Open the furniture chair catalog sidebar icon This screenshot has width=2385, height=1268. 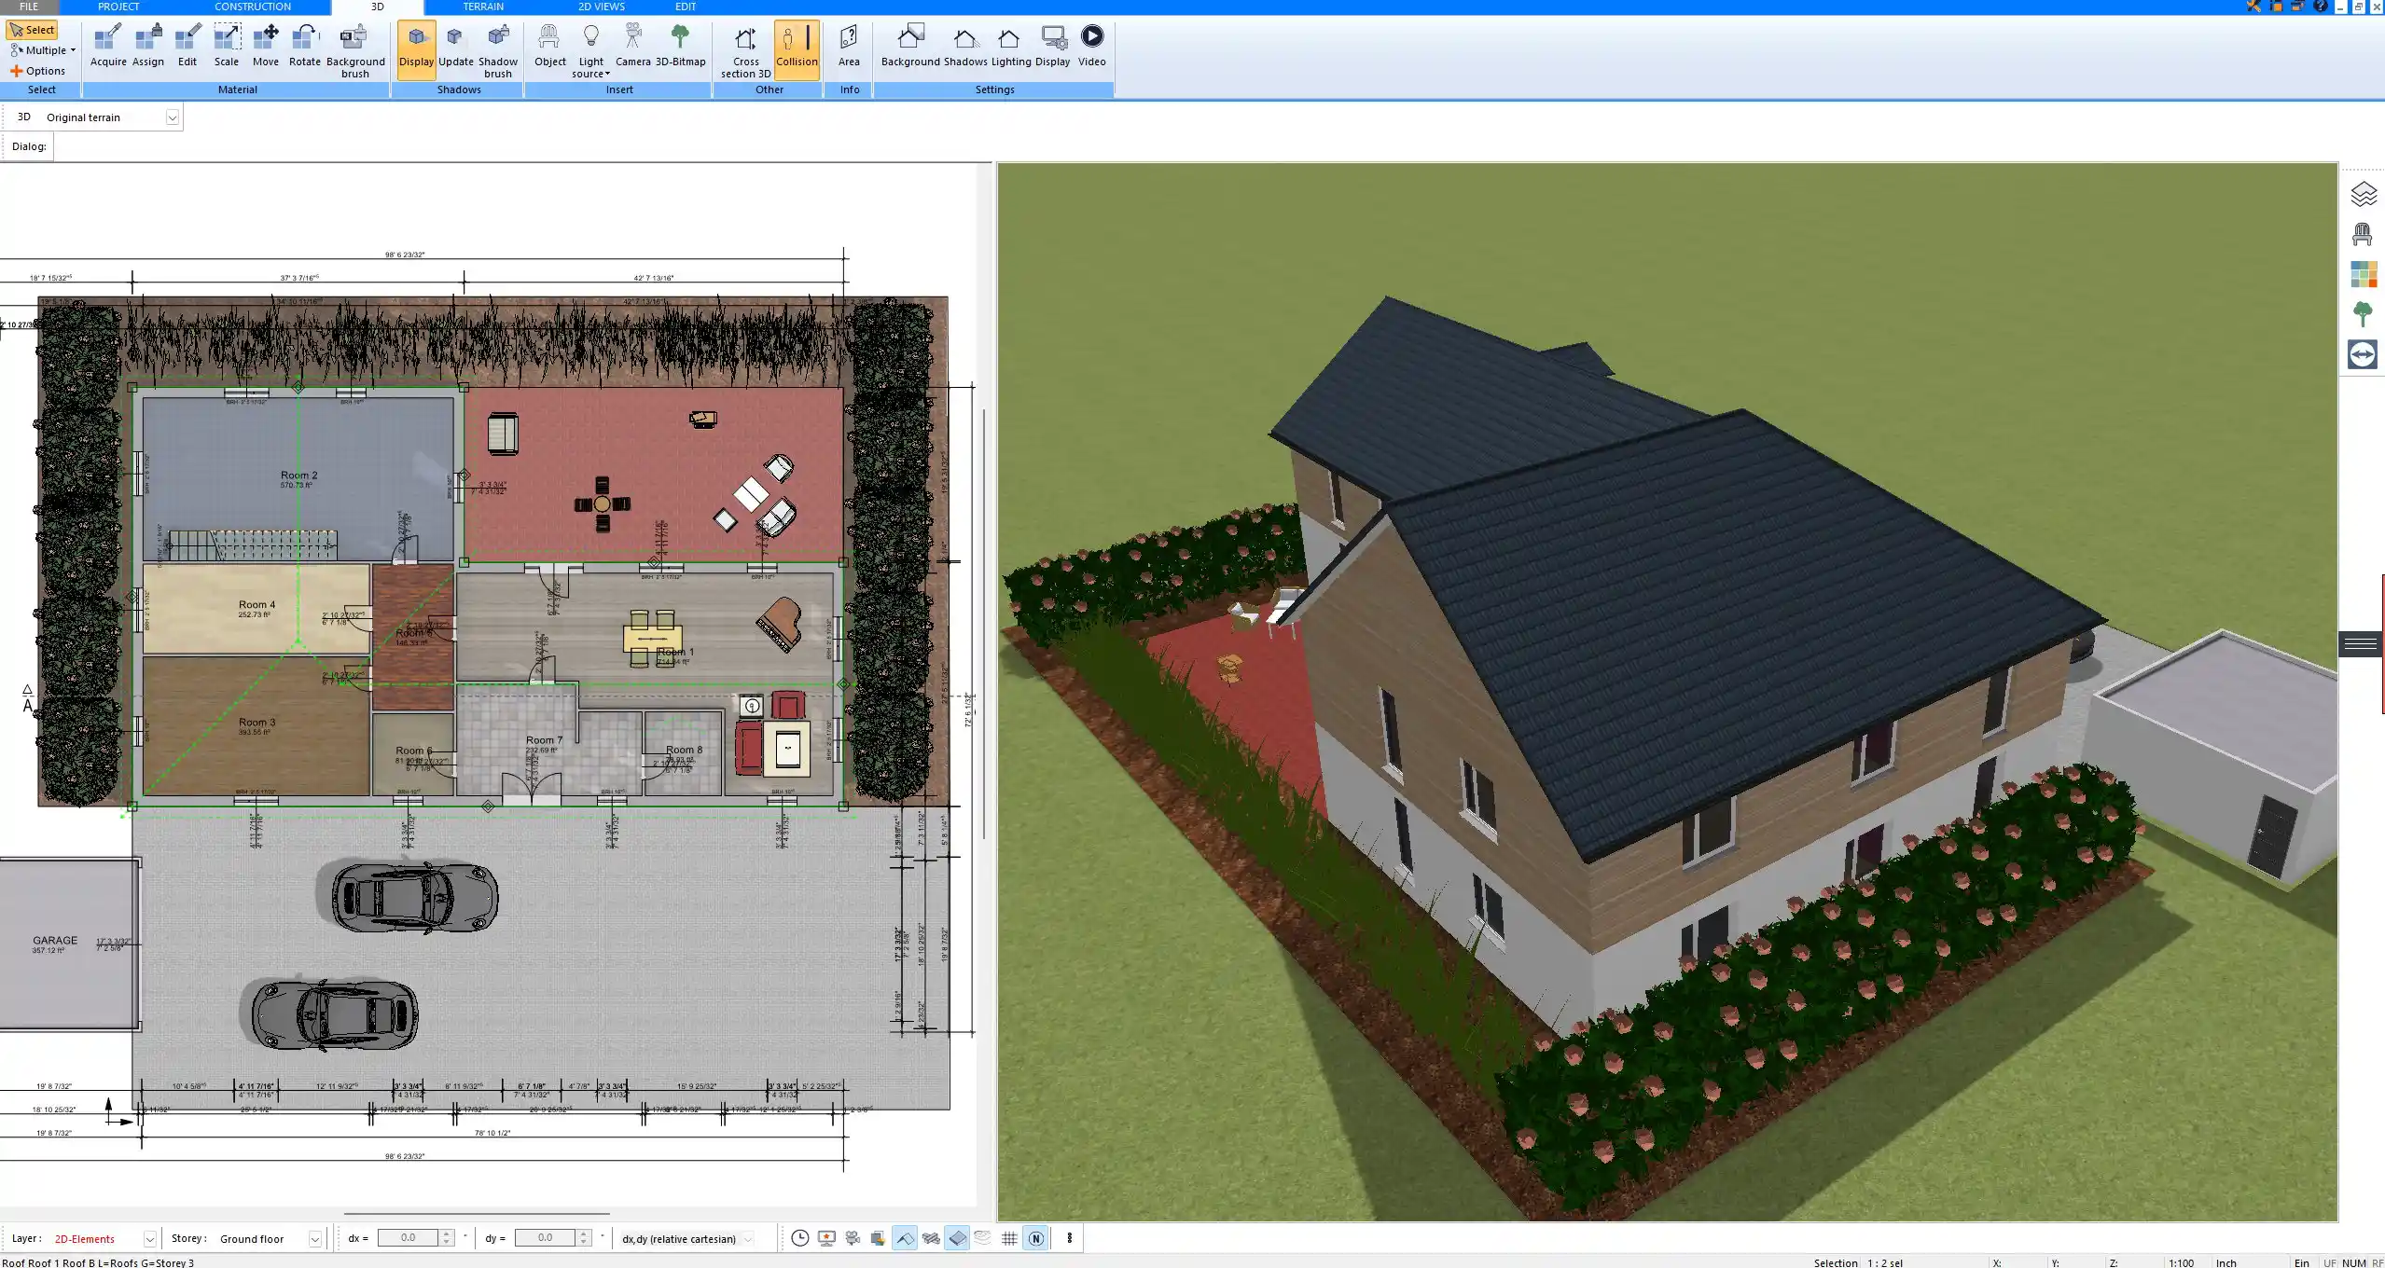2363,234
